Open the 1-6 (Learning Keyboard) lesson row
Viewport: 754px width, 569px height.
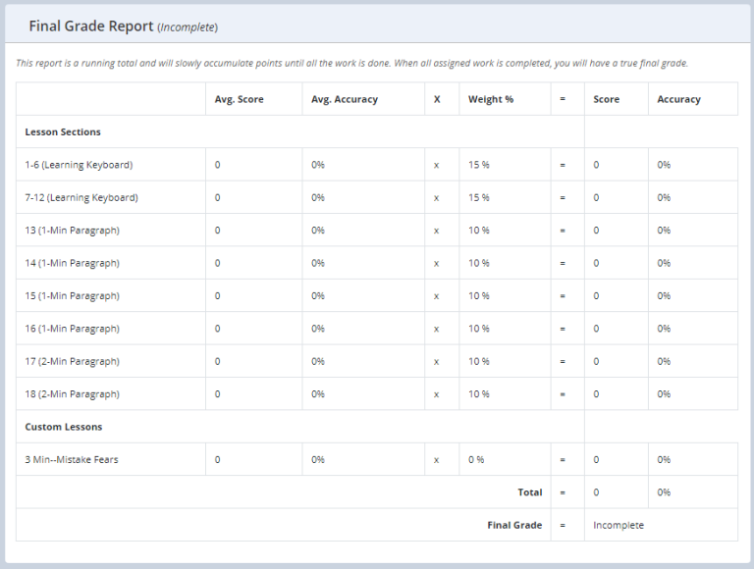[x=79, y=165]
